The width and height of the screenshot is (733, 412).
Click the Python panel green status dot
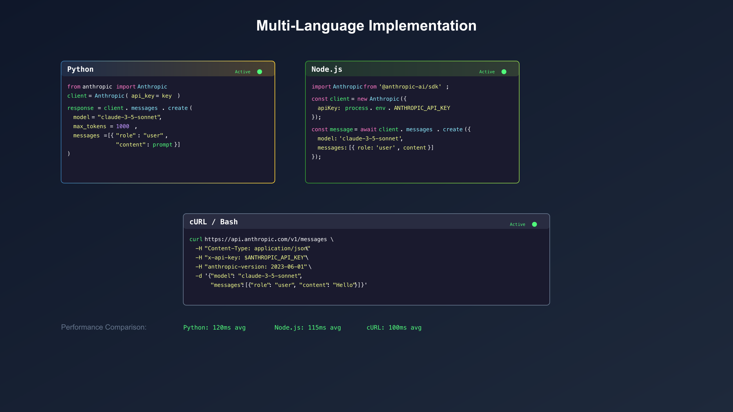(x=260, y=72)
